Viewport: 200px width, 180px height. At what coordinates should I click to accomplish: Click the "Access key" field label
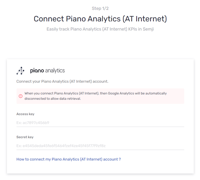coord(25,114)
